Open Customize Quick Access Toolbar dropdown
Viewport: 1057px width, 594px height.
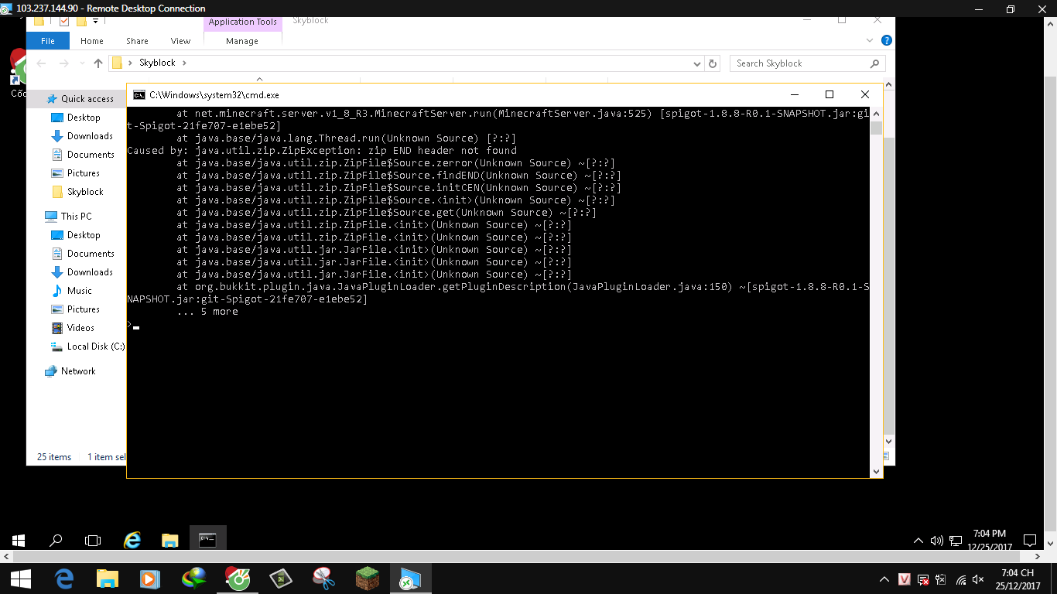(96, 21)
